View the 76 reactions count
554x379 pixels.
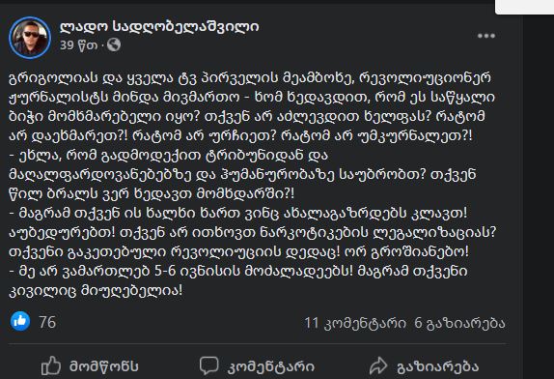pyautogui.click(x=47, y=322)
